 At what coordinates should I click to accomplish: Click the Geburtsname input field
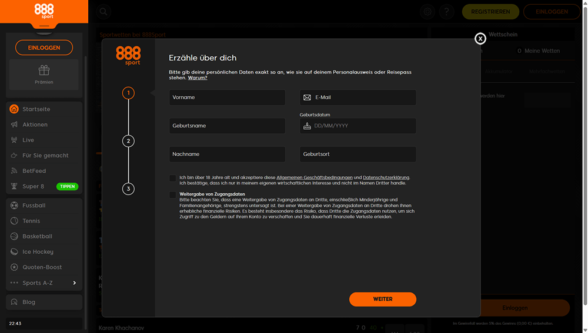(227, 126)
